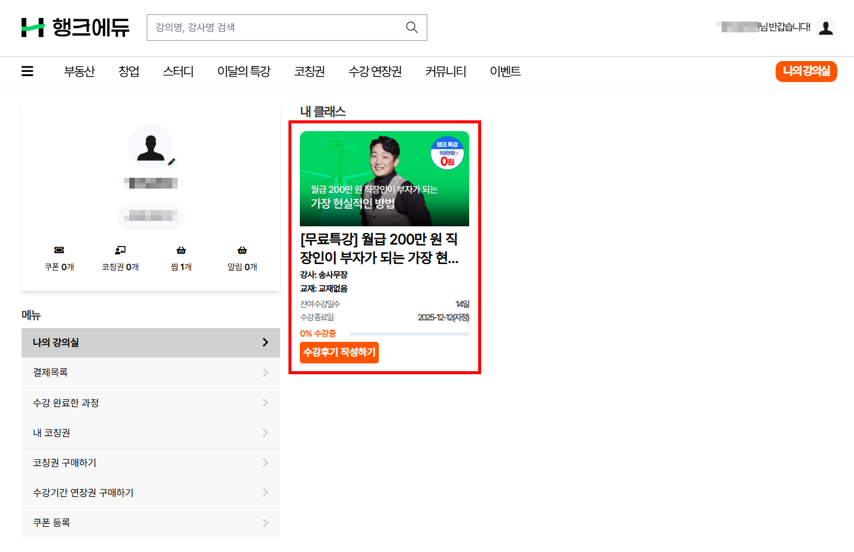Expand the 결제목록 menu chevron
Viewport: 854px width, 552px height.
pos(265,373)
